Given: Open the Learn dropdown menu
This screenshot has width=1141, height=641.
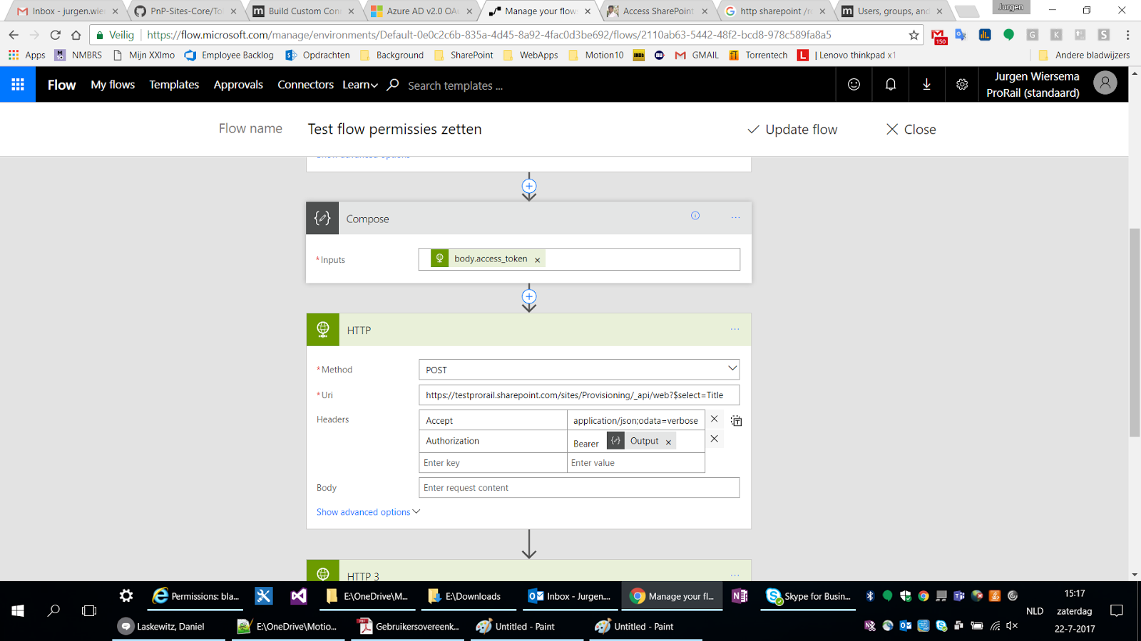Looking at the screenshot, I should click(x=359, y=84).
